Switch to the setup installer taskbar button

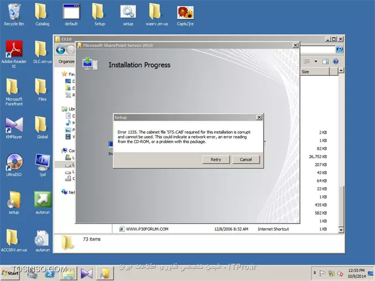pos(105,273)
